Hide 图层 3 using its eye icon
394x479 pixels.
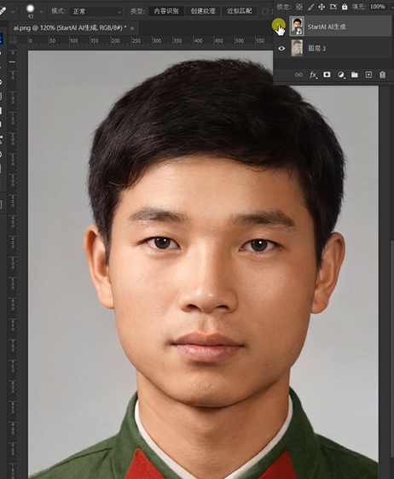[x=281, y=49]
